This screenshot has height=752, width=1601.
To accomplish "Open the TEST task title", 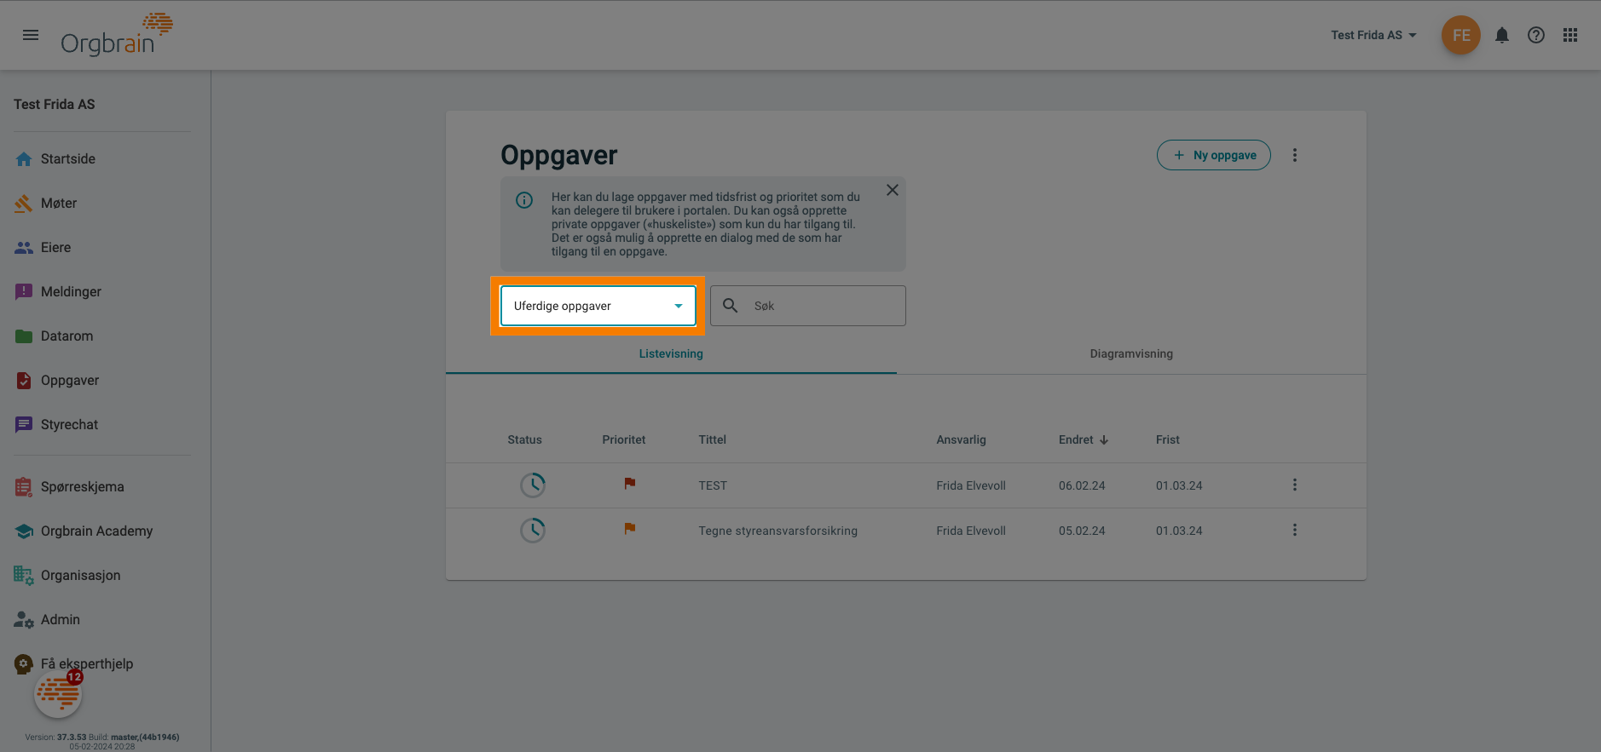I will pyautogui.click(x=713, y=485).
